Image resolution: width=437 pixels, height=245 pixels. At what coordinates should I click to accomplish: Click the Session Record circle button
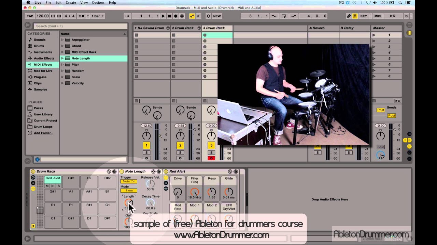[x=208, y=16]
